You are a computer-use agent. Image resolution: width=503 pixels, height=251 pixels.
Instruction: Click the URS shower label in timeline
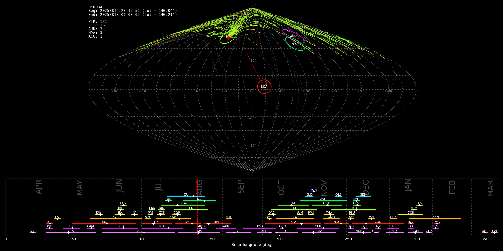point(376,231)
